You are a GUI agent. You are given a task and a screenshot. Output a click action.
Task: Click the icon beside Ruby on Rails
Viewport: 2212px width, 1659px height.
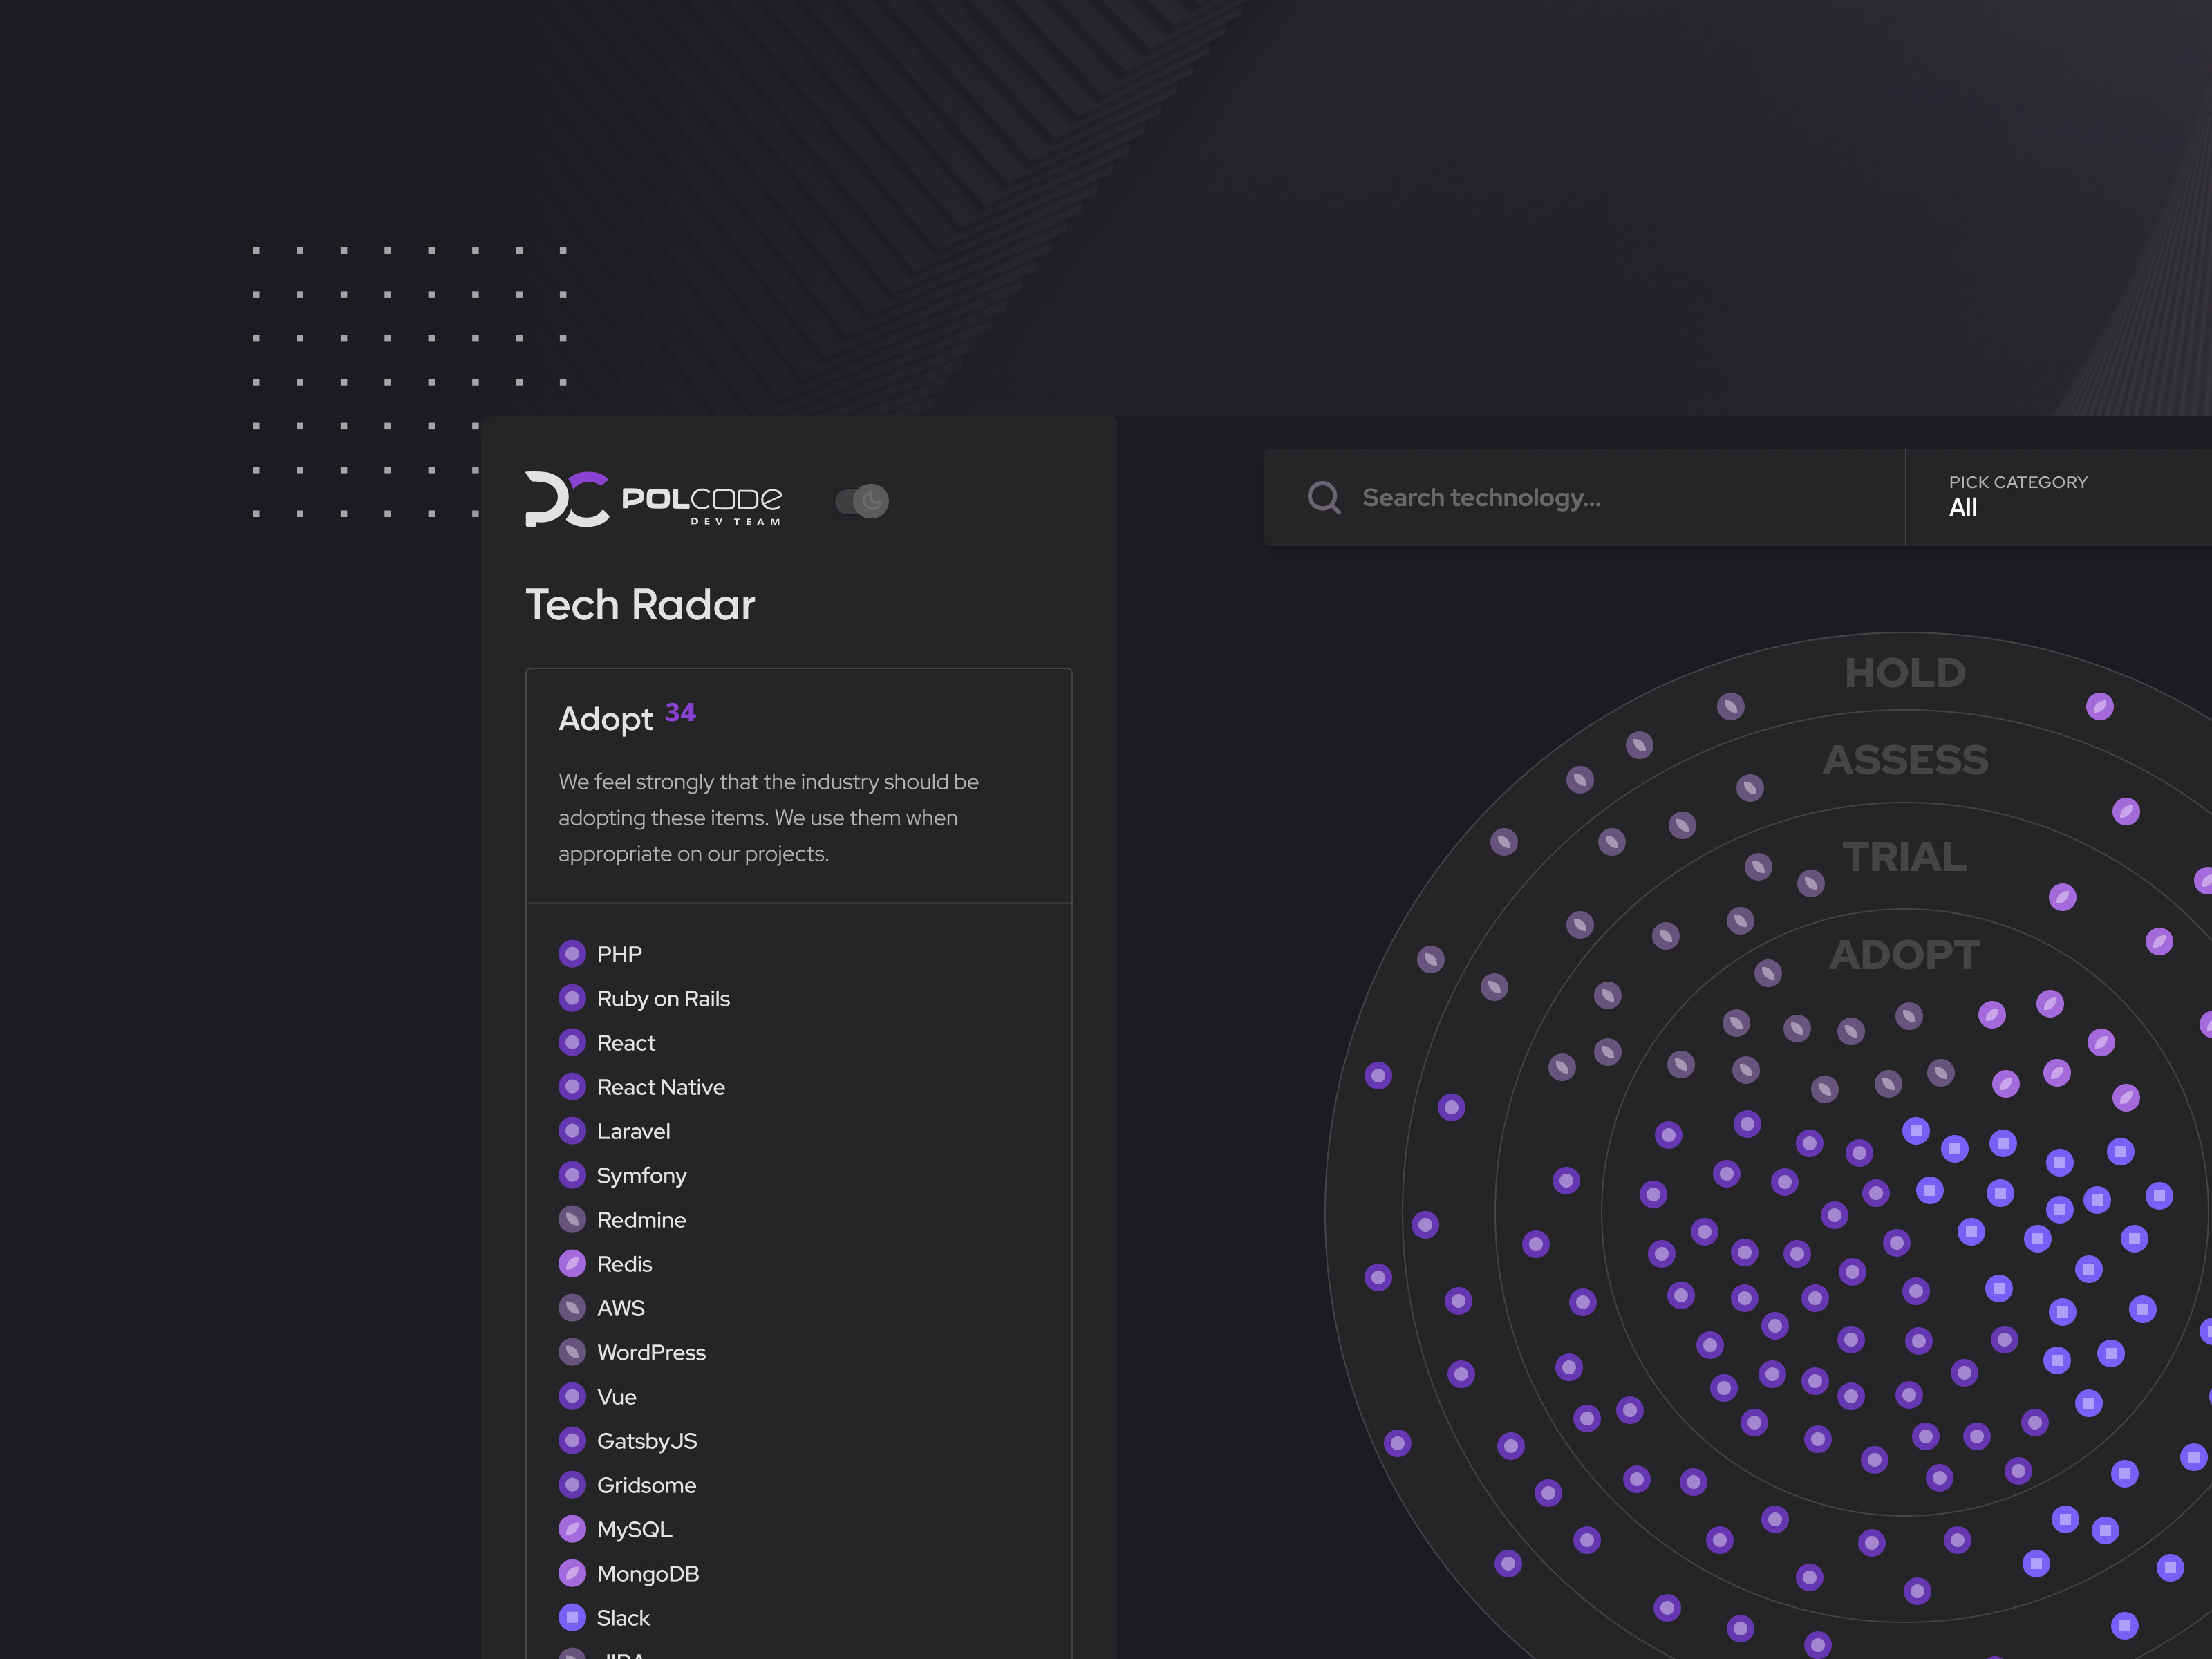[x=572, y=998]
